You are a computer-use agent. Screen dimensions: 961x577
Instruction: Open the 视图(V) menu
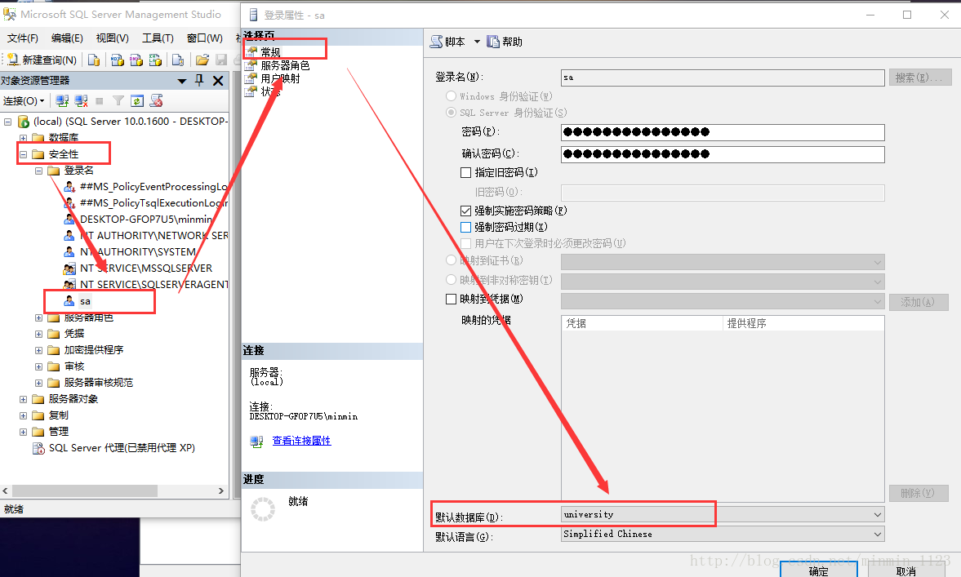(112, 38)
